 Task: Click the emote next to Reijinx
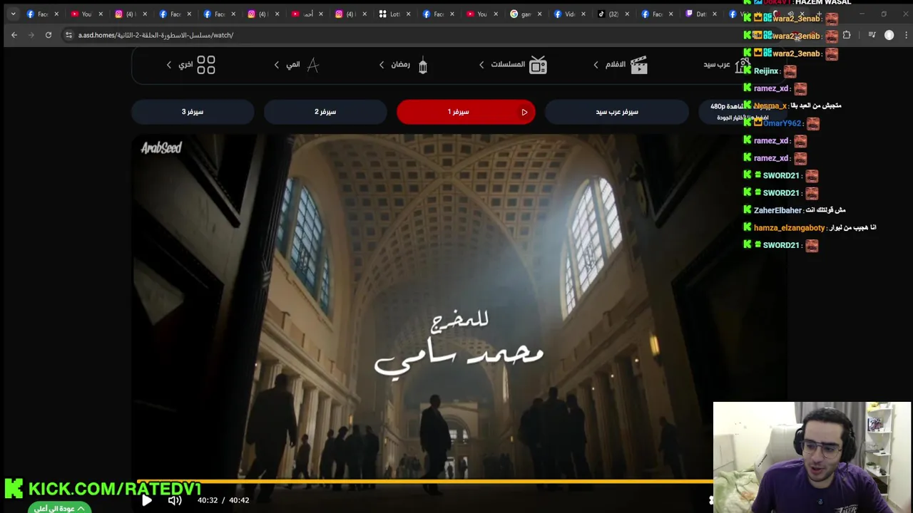[789, 71]
